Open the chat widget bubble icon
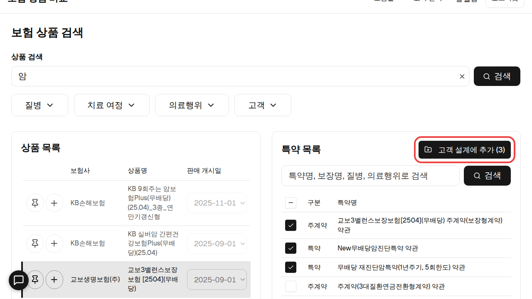The width and height of the screenshot is (532, 299). tap(19, 280)
